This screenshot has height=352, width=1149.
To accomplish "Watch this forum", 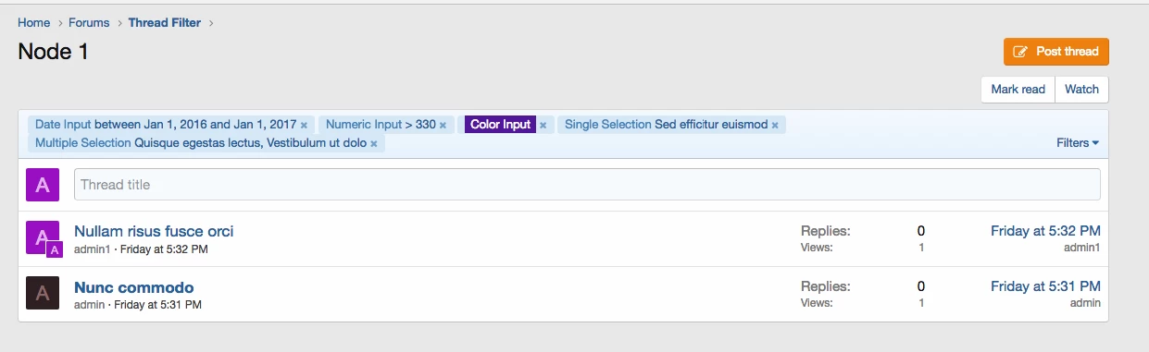I will coord(1081,90).
